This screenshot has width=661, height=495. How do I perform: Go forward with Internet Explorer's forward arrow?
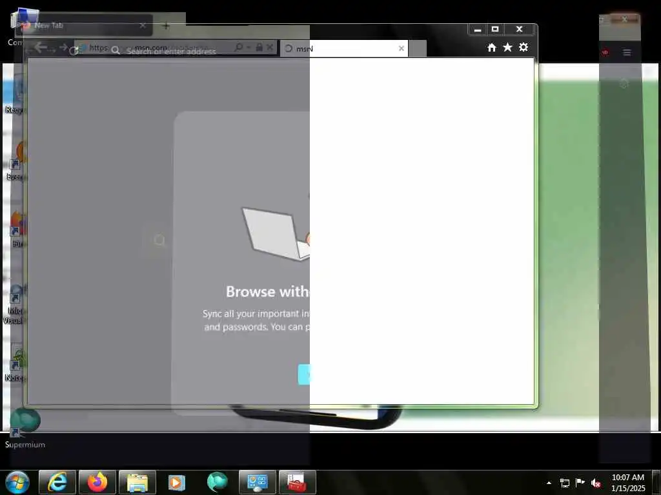click(x=64, y=47)
